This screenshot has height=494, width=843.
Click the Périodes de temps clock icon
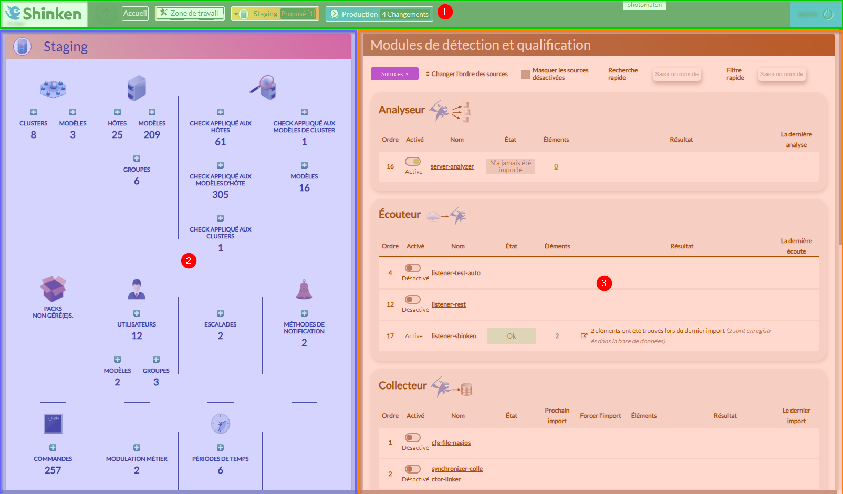(221, 424)
